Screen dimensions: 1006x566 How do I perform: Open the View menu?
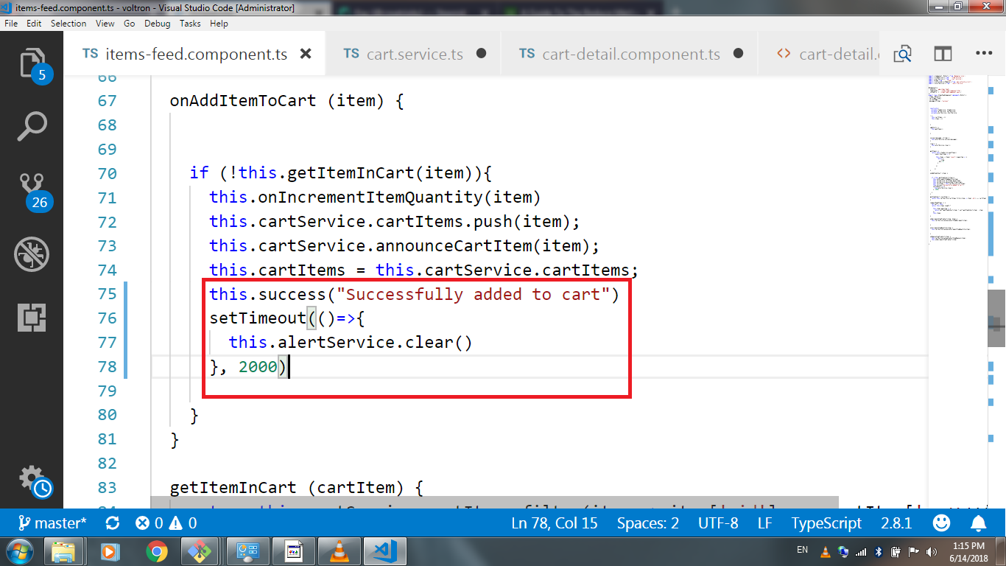(105, 24)
